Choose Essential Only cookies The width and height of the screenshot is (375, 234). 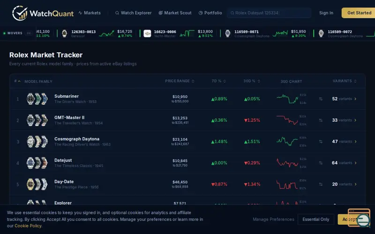315,219
